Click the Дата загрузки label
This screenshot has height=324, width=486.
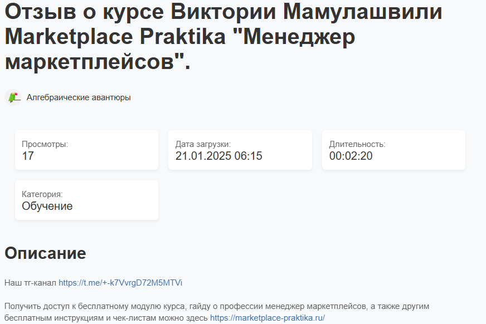pos(203,144)
